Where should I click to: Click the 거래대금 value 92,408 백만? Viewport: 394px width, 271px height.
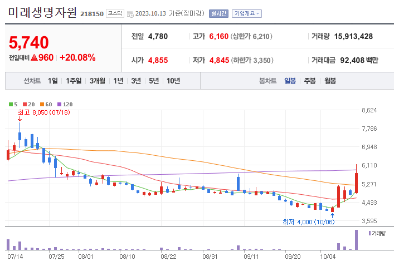[x=359, y=60]
